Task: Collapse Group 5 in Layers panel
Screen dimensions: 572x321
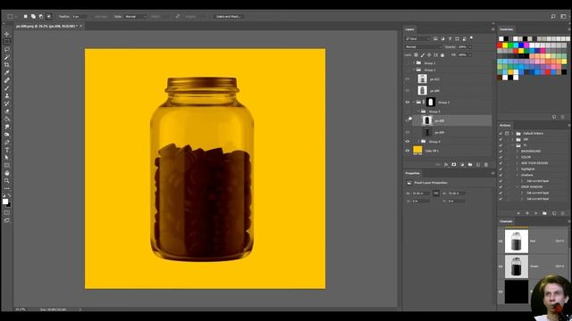Action: click(x=419, y=111)
